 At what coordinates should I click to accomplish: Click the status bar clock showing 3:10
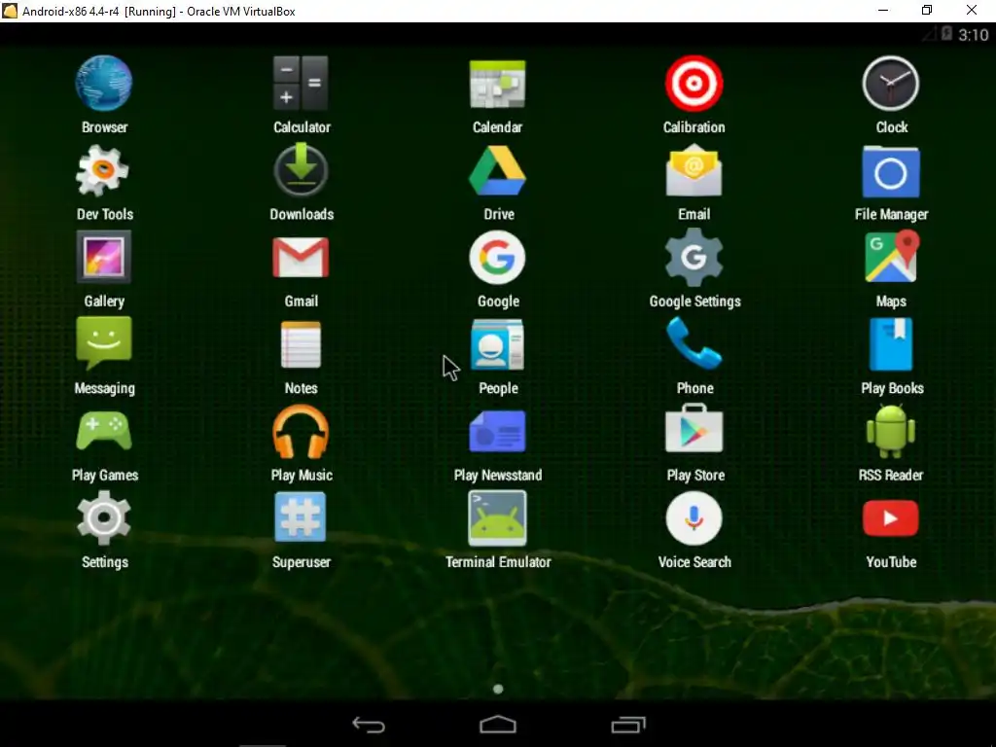click(x=973, y=35)
